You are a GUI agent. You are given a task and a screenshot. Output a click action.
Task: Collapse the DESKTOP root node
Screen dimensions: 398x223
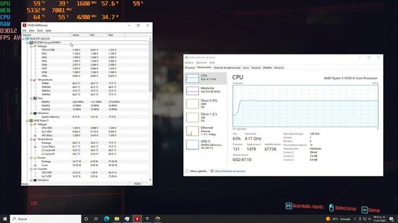click(24, 38)
